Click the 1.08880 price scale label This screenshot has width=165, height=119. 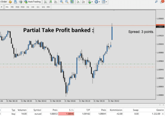click(x=160, y=95)
